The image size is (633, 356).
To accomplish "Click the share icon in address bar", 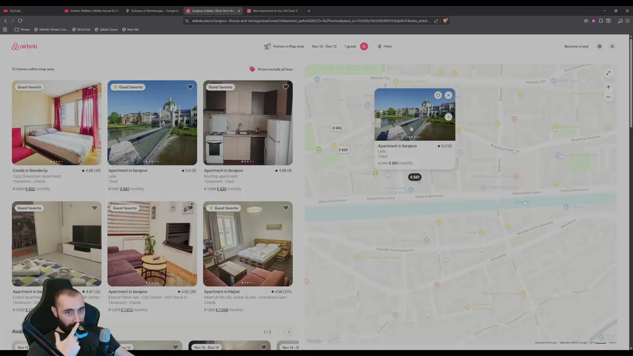I will pos(436,21).
